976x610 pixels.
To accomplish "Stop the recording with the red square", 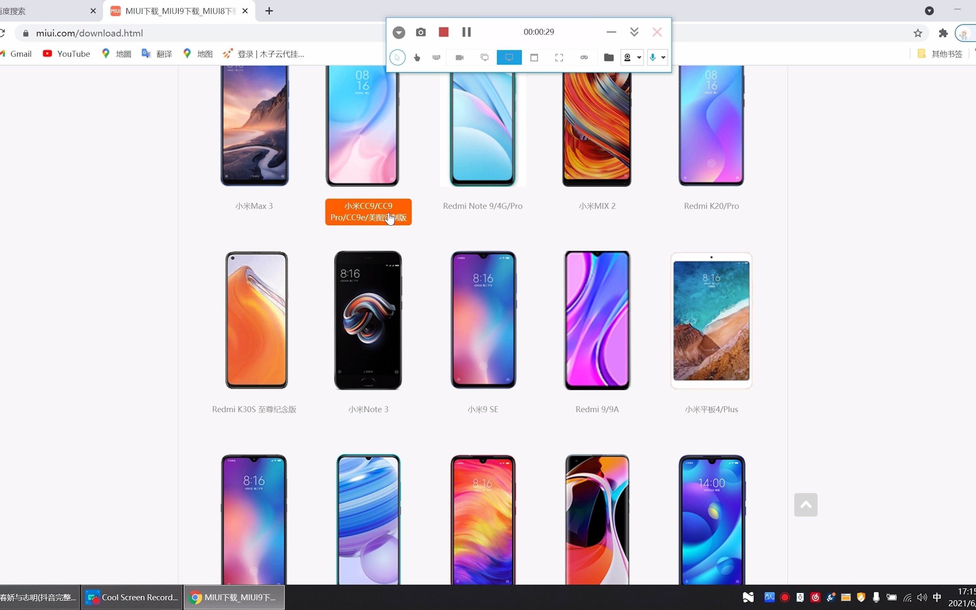I will [x=444, y=32].
